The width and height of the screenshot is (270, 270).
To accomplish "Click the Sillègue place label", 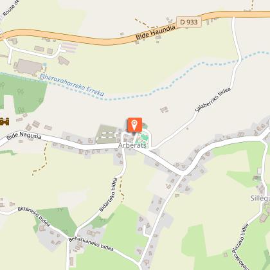I will point(260,199).
